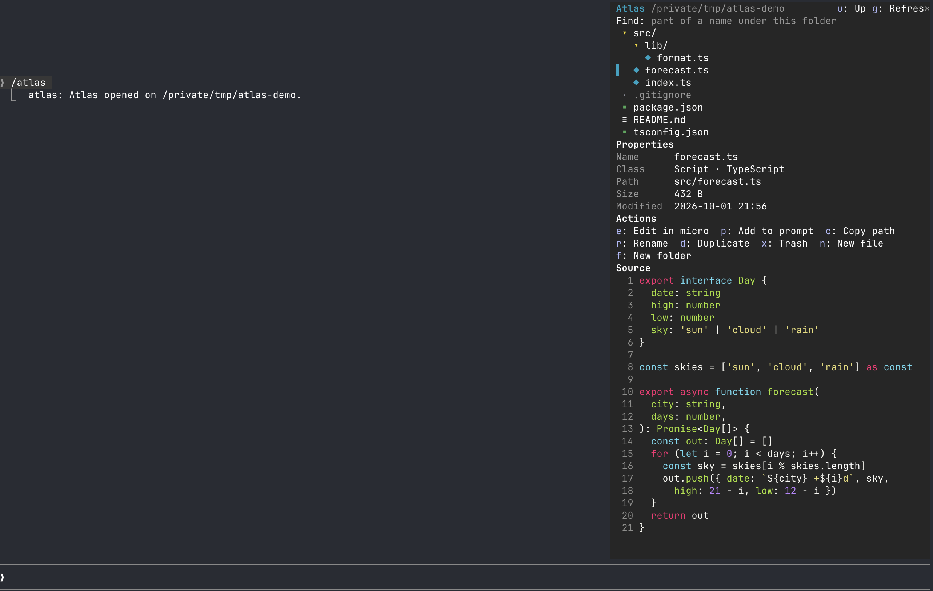Click source line 'return out'
933x591 pixels.
pyautogui.click(x=680, y=516)
